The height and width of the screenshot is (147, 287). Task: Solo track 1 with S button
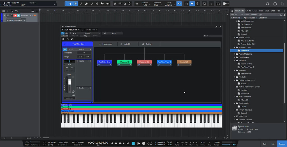pos(11,15)
